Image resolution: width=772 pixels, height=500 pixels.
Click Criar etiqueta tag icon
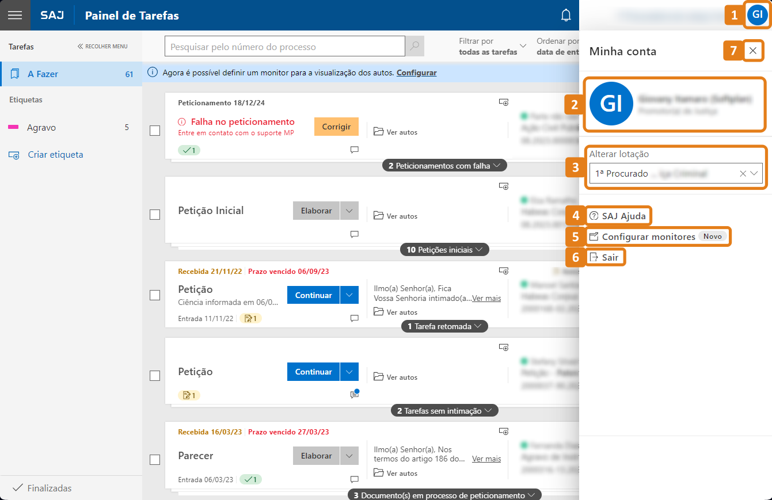pos(14,155)
